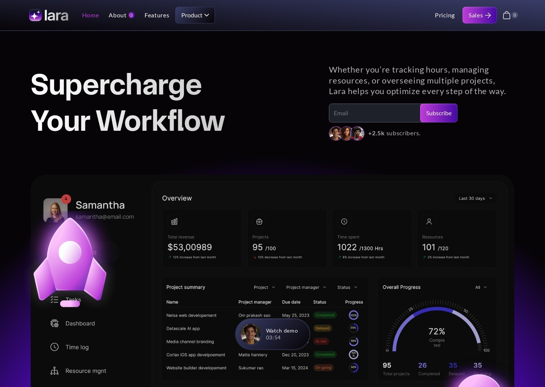Viewport: 545px width, 387px height.
Task: Expand the Last 30 days dropdown
Action: [x=475, y=198]
